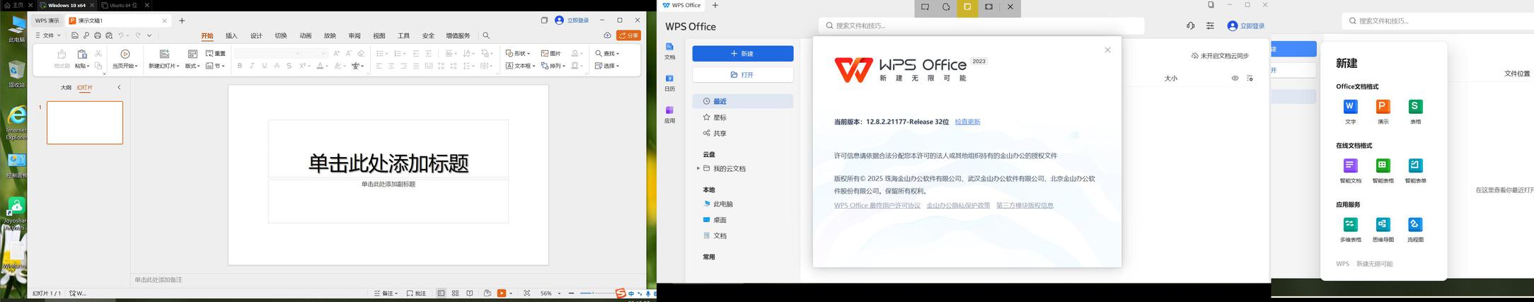1534x302 pixels.
Task: Expand the 我的云文档 tree item
Action: (698, 168)
